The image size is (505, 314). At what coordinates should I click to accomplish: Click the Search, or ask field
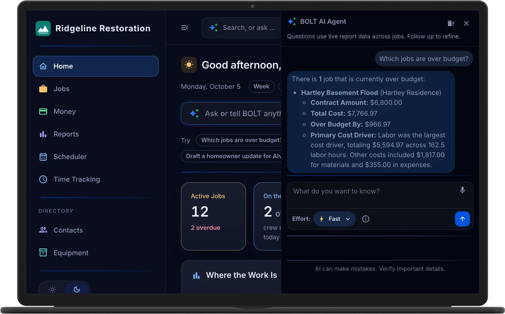coord(241,28)
